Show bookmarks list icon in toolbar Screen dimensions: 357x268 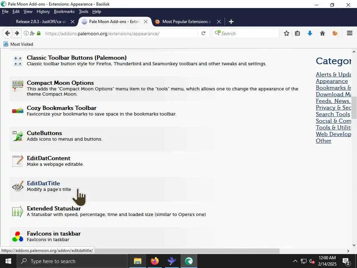pyautogui.click(x=297, y=33)
